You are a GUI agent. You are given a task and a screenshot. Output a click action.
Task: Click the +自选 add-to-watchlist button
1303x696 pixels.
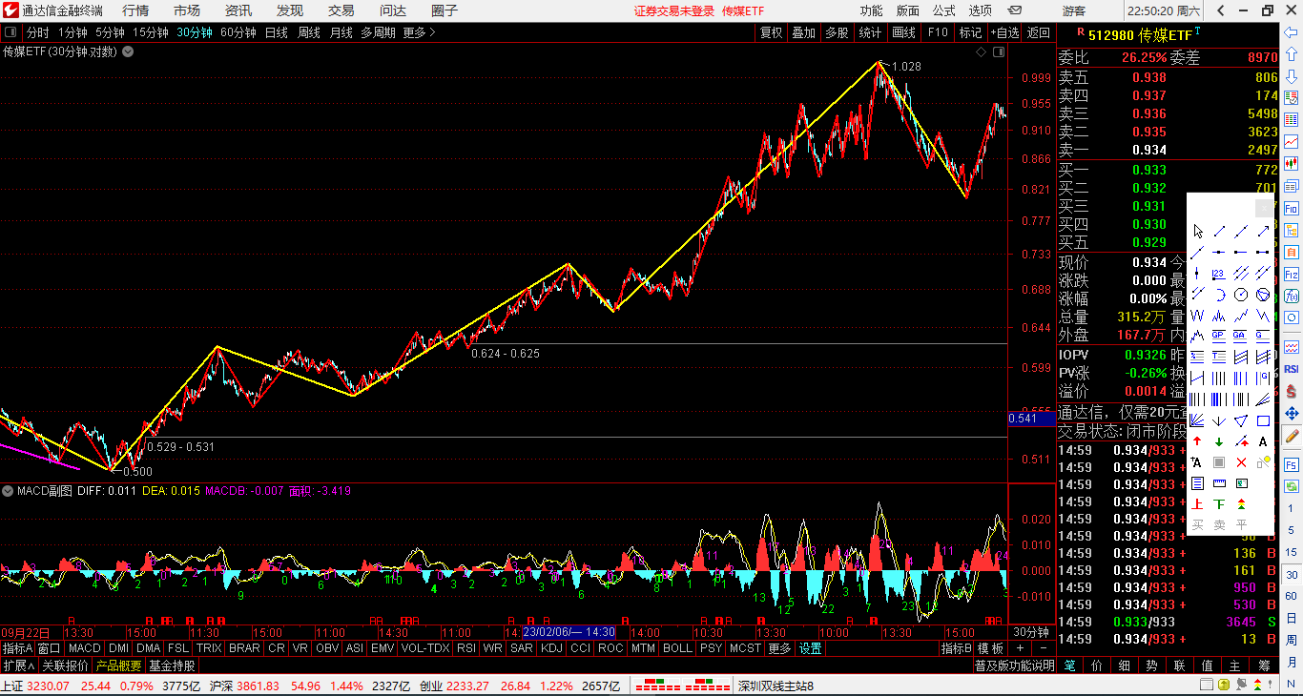[1005, 32]
